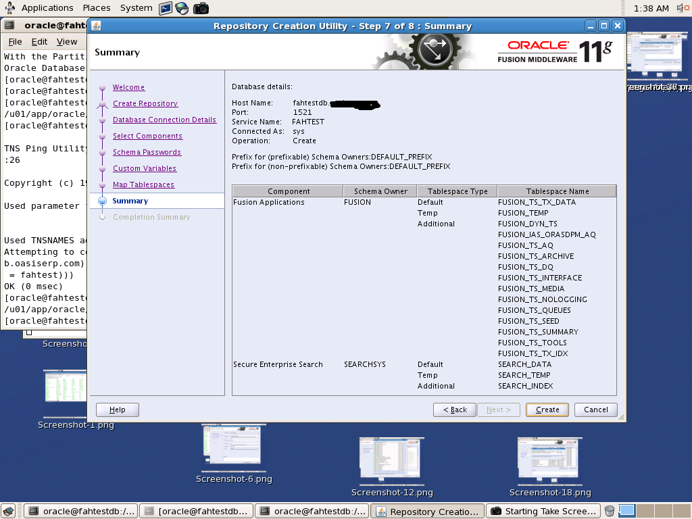Image resolution: width=692 pixels, height=519 pixels.
Task: Open the Trash icon in the bottom-right corner
Action: [608, 510]
